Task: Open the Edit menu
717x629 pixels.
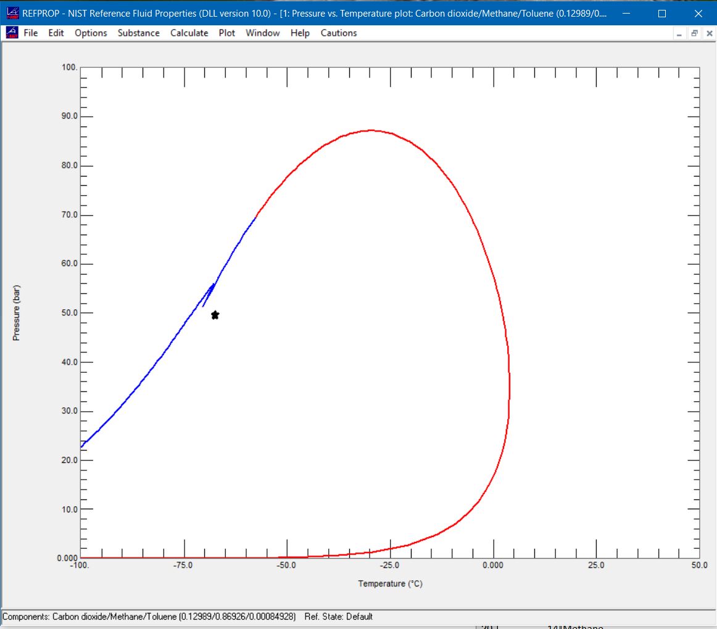Action: tap(56, 33)
